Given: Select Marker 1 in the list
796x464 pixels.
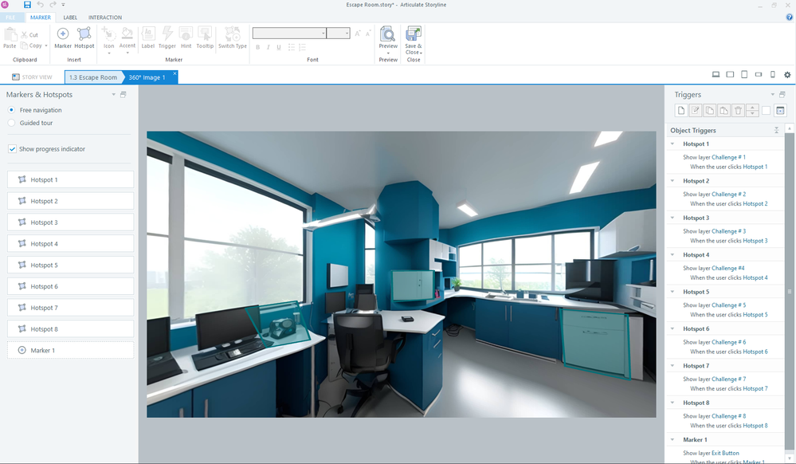Looking at the screenshot, I should 71,350.
